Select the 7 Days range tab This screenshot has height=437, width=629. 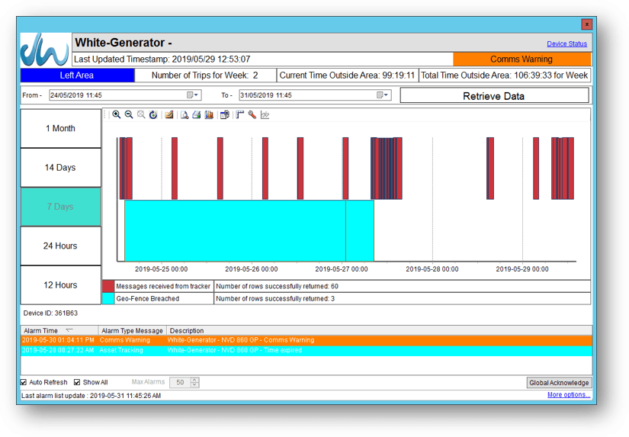coord(60,207)
